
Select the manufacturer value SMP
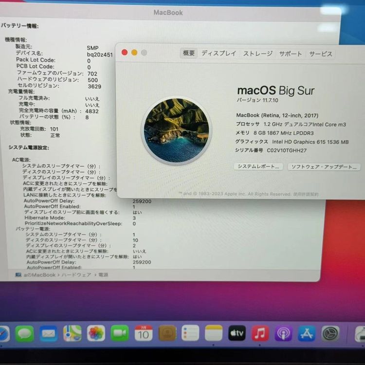[92, 48]
